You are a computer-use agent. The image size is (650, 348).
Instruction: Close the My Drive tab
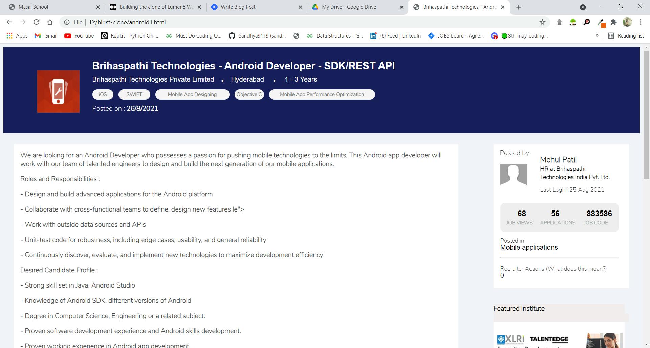(402, 7)
